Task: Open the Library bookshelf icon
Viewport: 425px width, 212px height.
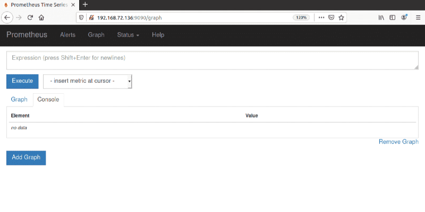Action: point(381,17)
